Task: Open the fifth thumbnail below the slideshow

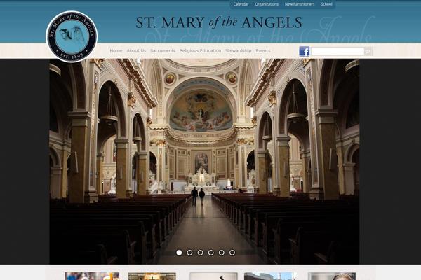Action: 332,276
